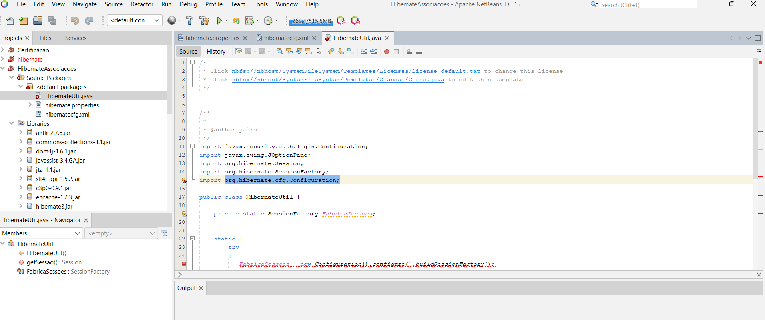Click the Uncomment lines icon
This screenshot has height=320, width=765.
[419, 52]
